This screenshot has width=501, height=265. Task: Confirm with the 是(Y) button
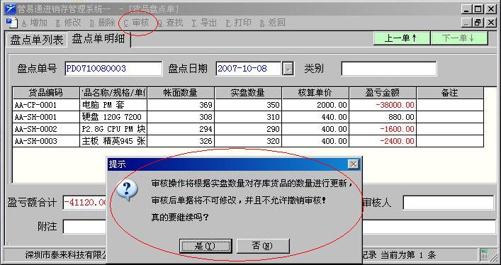[206, 246]
